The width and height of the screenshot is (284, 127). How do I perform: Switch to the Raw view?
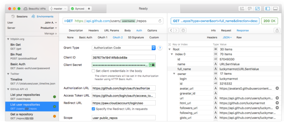coord(239,37)
